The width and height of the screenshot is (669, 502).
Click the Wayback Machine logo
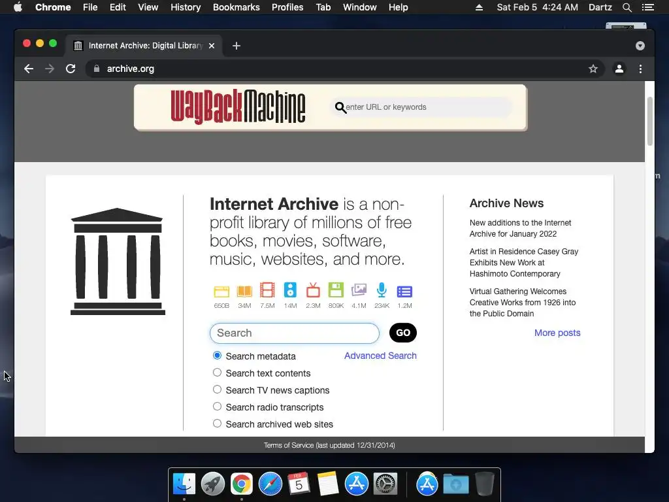[x=238, y=107]
